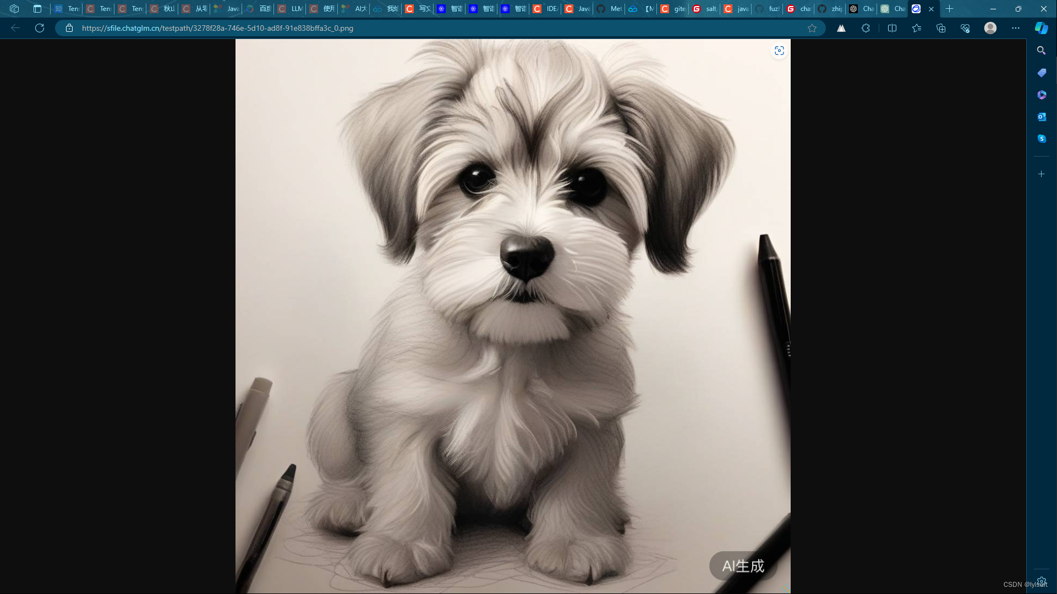The image size is (1057, 594).
Task: Click the user profile avatar
Action: coord(990,28)
